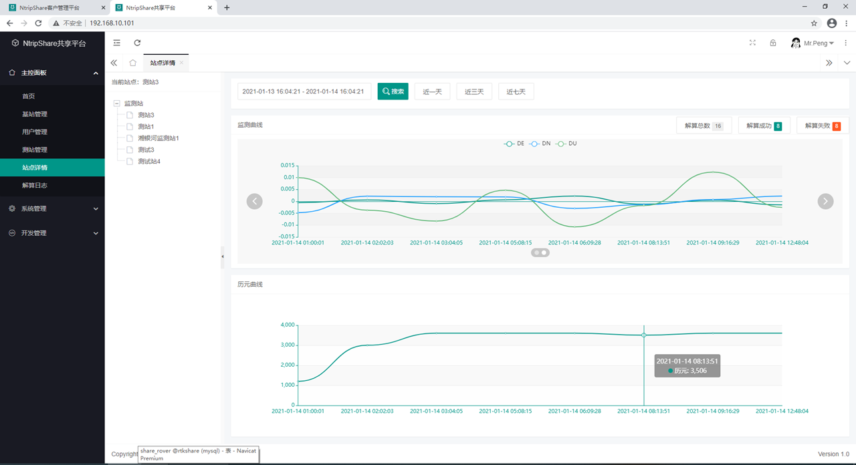Select tree station 测试3
The image size is (856, 465).
[x=146, y=150]
